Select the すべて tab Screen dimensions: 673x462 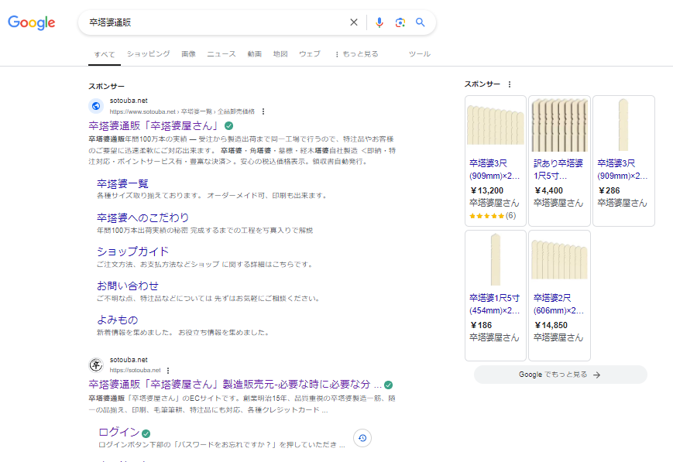pos(105,54)
